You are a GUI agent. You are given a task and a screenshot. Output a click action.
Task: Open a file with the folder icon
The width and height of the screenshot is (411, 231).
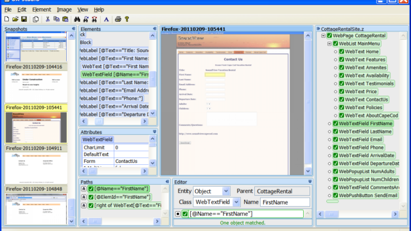tap(15, 19)
